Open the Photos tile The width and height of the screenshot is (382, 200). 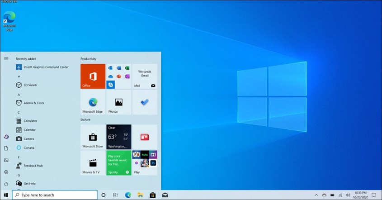pyautogui.click(x=118, y=102)
